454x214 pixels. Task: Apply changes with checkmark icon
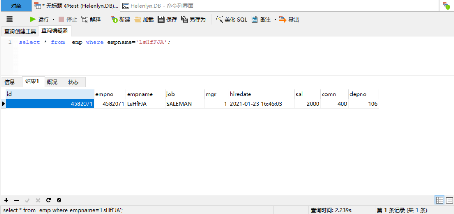[27, 200]
